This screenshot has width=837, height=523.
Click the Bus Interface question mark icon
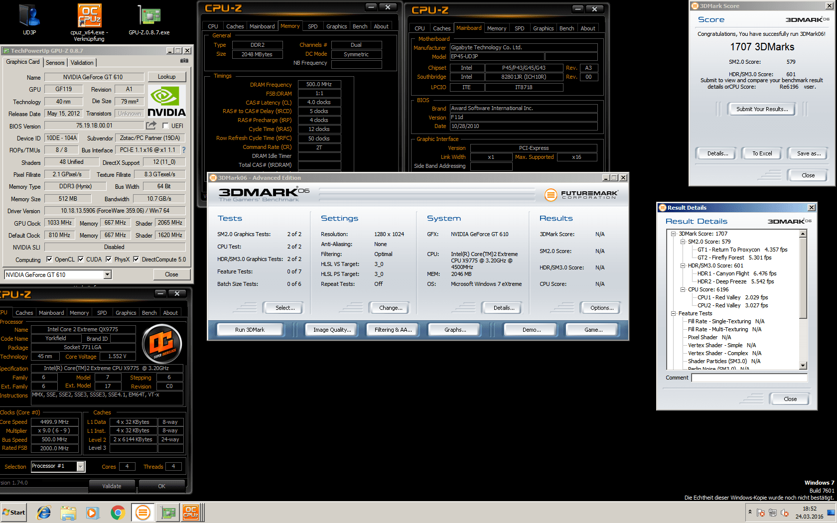[184, 150]
